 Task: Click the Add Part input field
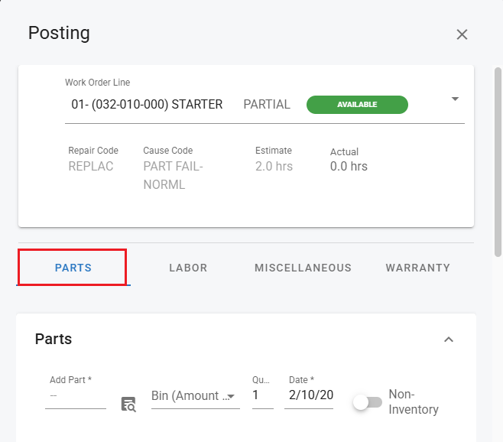point(75,395)
